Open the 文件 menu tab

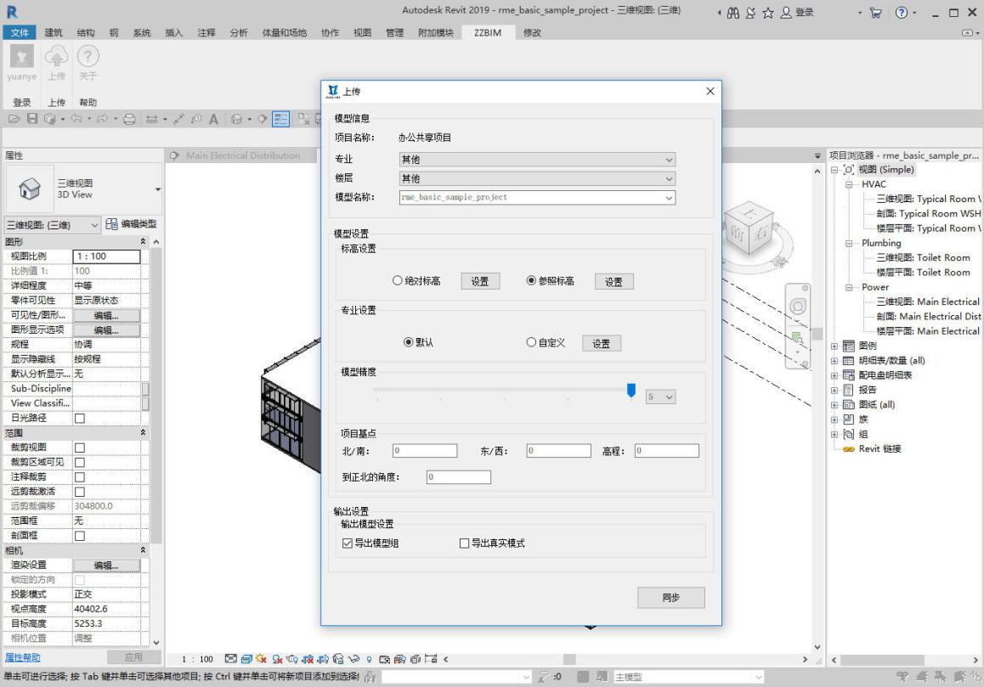click(20, 32)
